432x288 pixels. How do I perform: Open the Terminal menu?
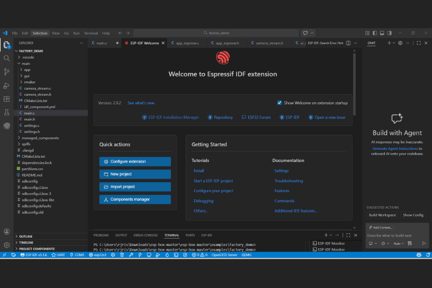click(91, 33)
